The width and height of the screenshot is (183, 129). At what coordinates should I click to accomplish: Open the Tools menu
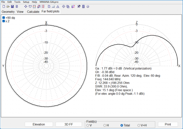tap(17, 2)
